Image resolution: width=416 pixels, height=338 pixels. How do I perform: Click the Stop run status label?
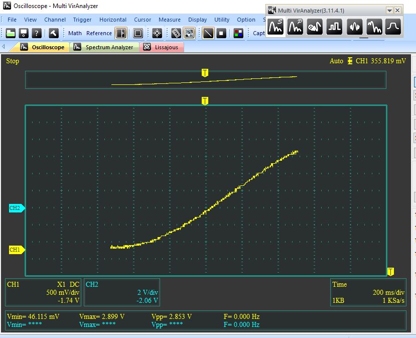13,61
